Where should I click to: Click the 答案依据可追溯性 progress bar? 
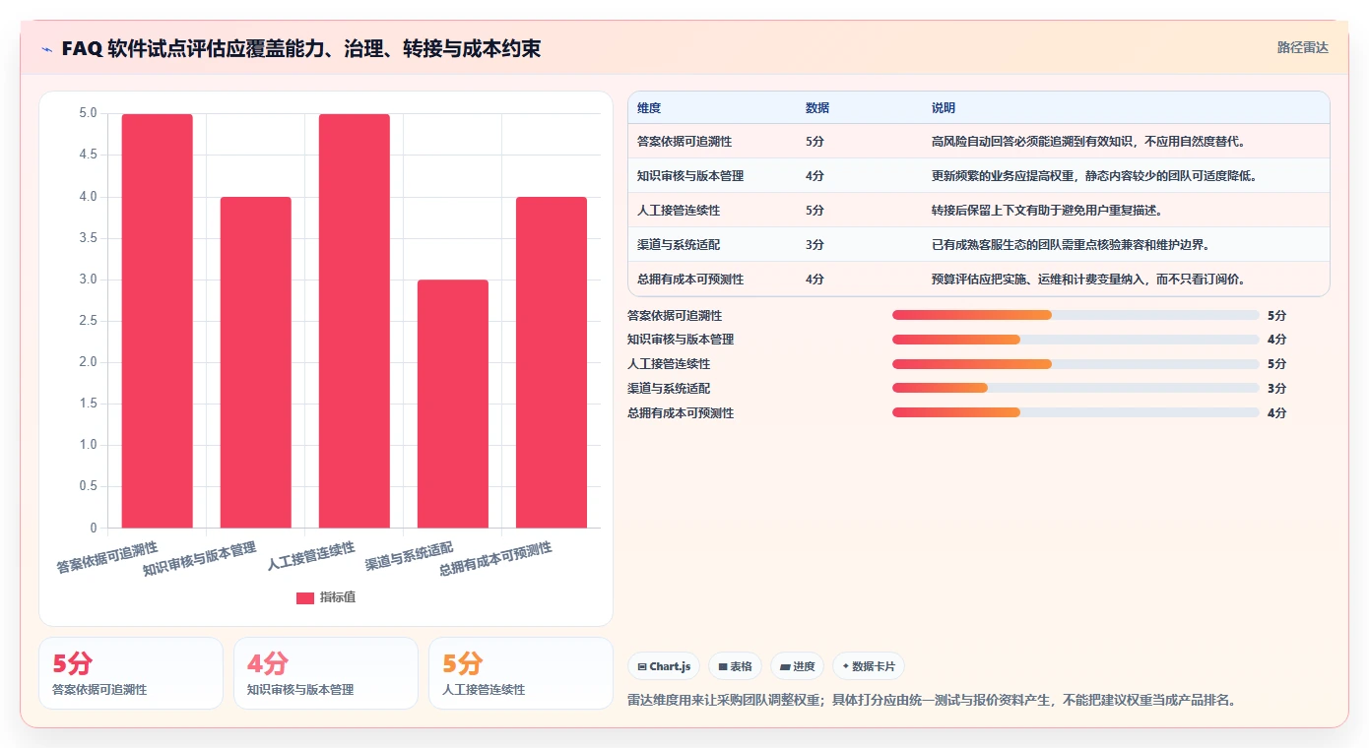(1076, 315)
